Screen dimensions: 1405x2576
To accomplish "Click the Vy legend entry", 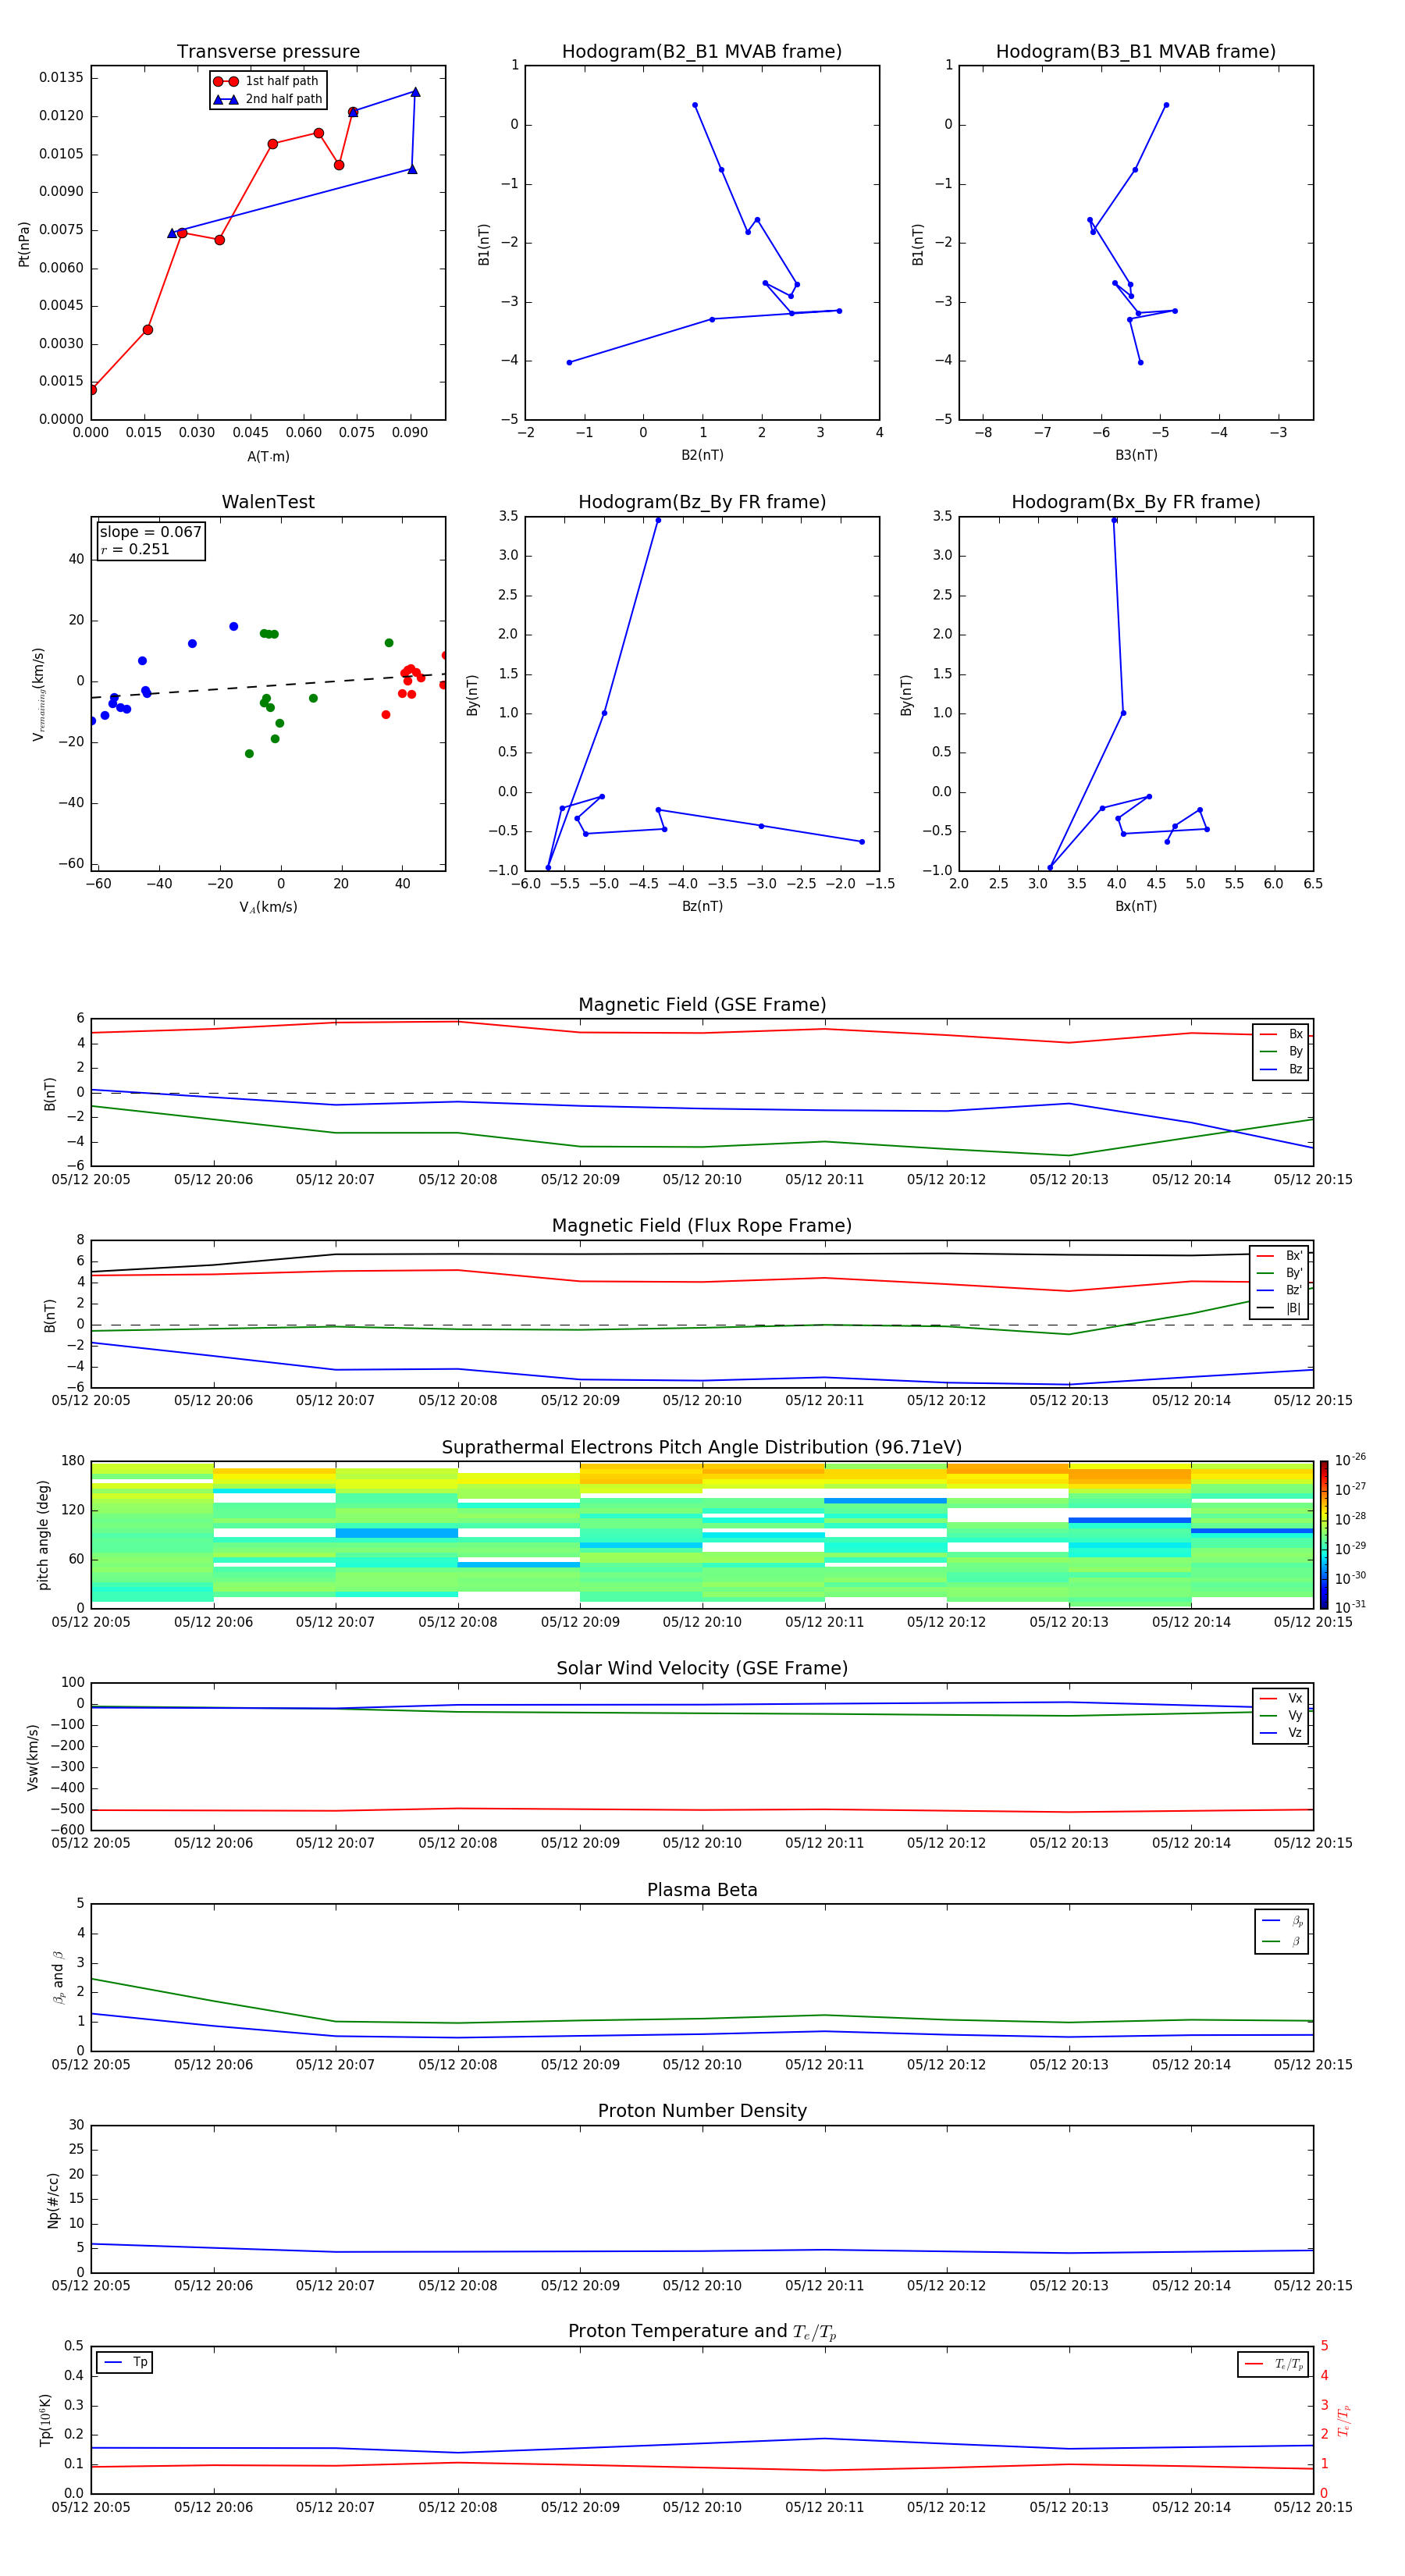I will (x=1281, y=1715).
